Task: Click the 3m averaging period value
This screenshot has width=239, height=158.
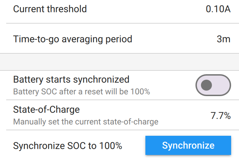Action: [223, 39]
